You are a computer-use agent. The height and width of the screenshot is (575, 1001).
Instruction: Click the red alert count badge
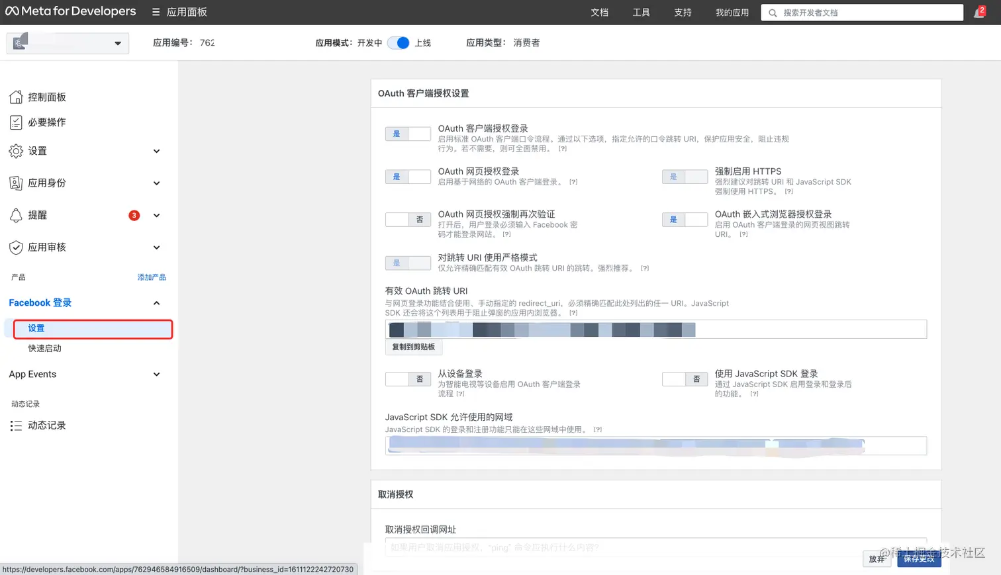coord(134,215)
